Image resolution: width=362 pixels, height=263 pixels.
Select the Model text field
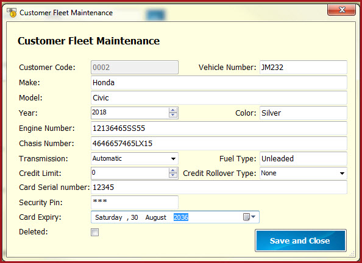[219, 98]
